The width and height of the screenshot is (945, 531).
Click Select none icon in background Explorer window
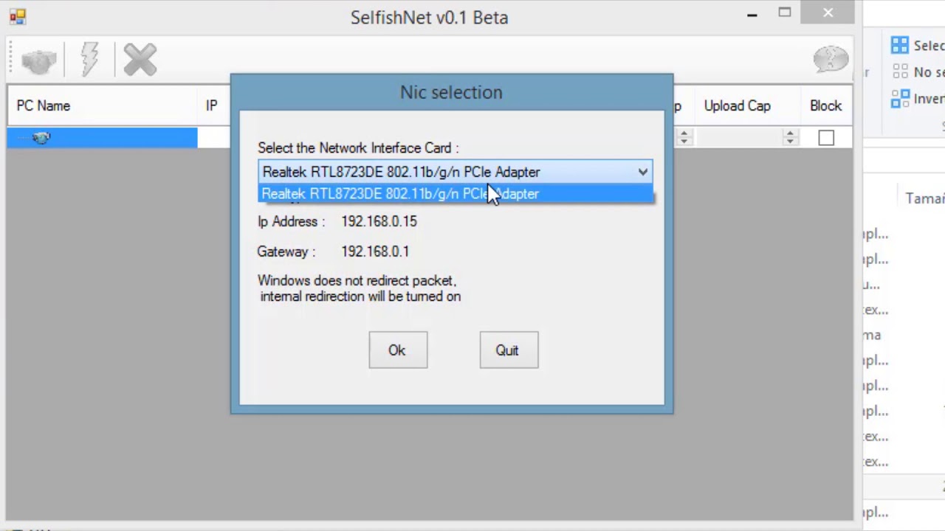(x=900, y=72)
